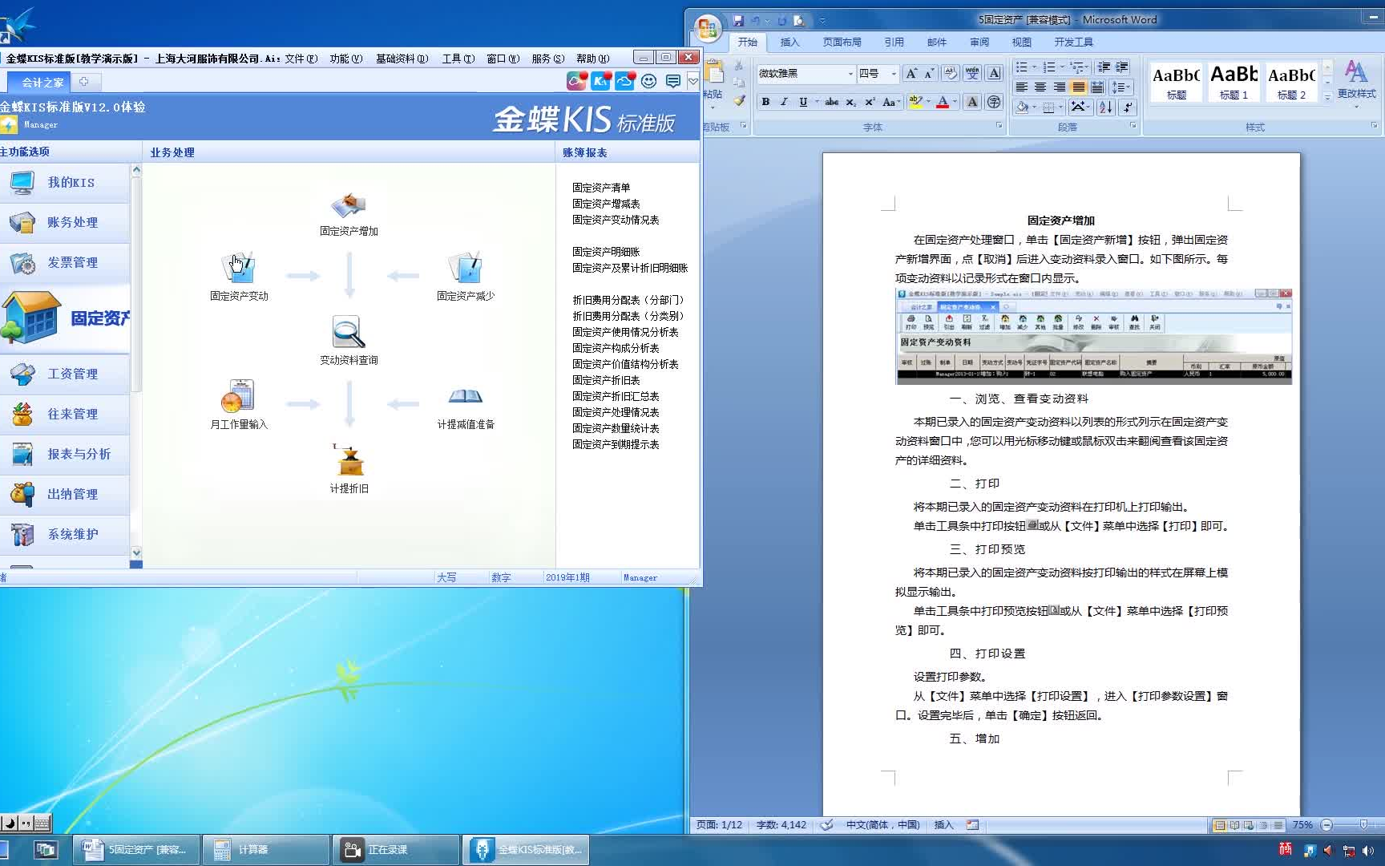Open the font size dropdown 四号
1385x866 pixels.
[x=894, y=74]
